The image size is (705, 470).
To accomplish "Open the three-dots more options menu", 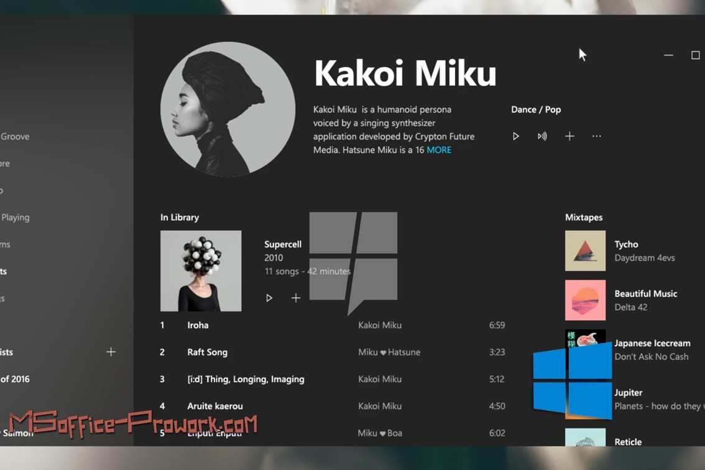I will point(597,136).
